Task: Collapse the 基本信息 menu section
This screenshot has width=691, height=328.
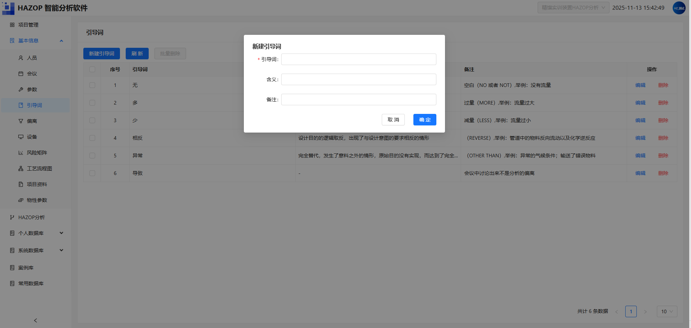Action: (x=61, y=41)
